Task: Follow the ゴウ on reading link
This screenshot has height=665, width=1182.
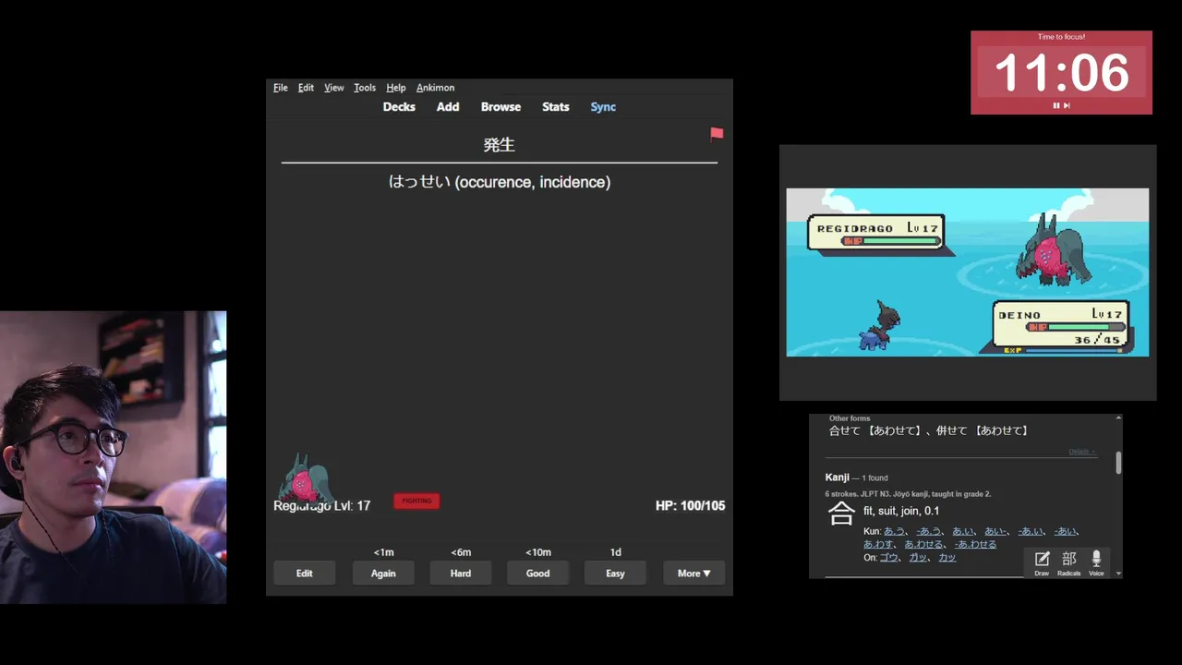Action: (x=889, y=557)
